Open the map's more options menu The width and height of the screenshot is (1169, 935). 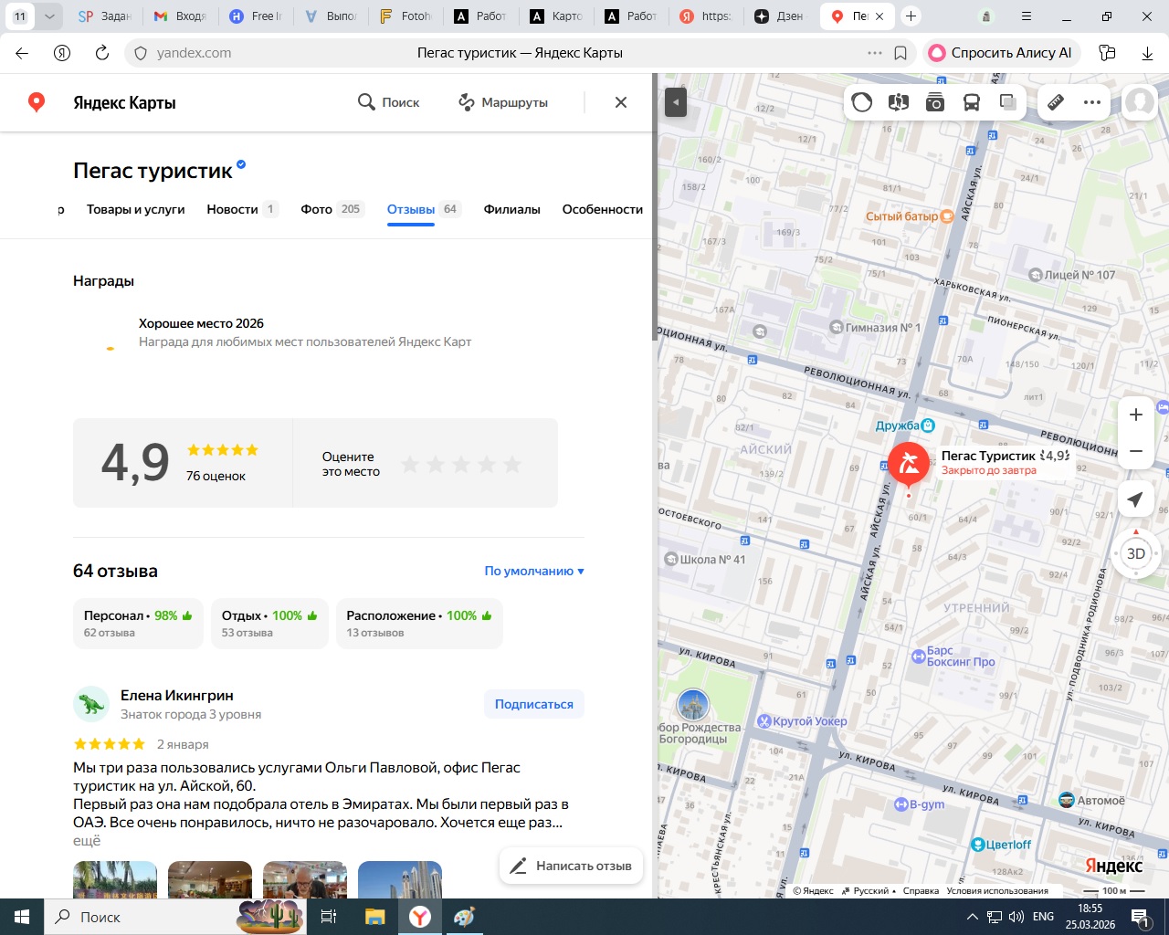pyautogui.click(x=1092, y=102)
